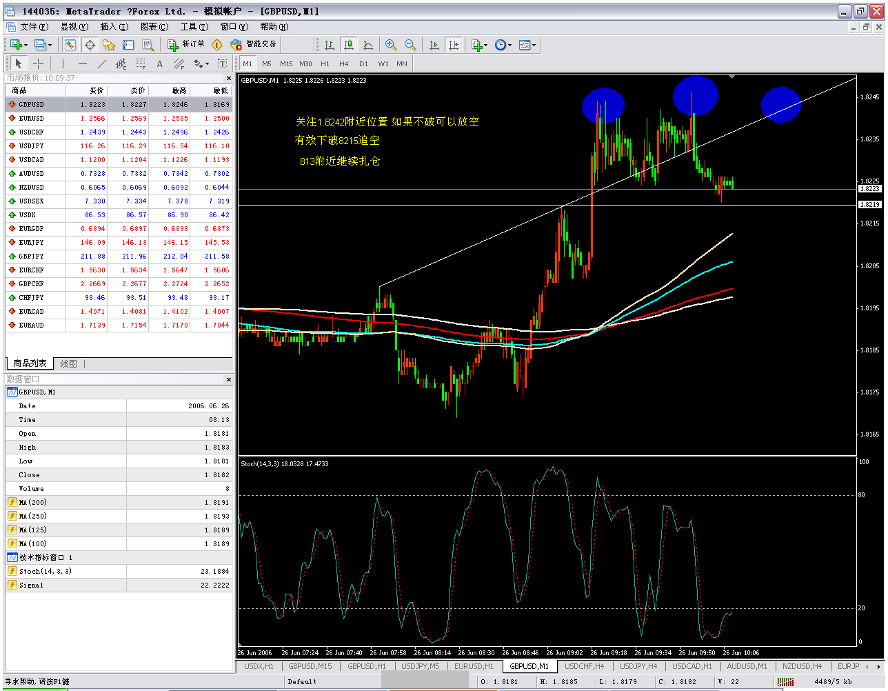Open dropdown arrow next to New Chart
Image resolution: width=888 pixels, height=691 pixels.
pos(26,46)
